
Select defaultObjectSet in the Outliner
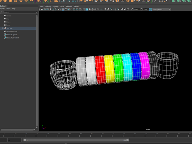(x=13, y=38)
